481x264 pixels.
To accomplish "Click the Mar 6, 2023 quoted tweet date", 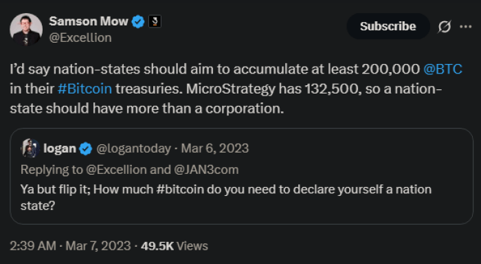I will pos(214,148).
